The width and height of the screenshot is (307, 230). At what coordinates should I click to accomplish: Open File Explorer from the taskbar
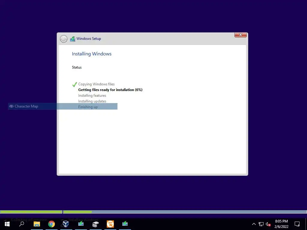click(37, 224)
